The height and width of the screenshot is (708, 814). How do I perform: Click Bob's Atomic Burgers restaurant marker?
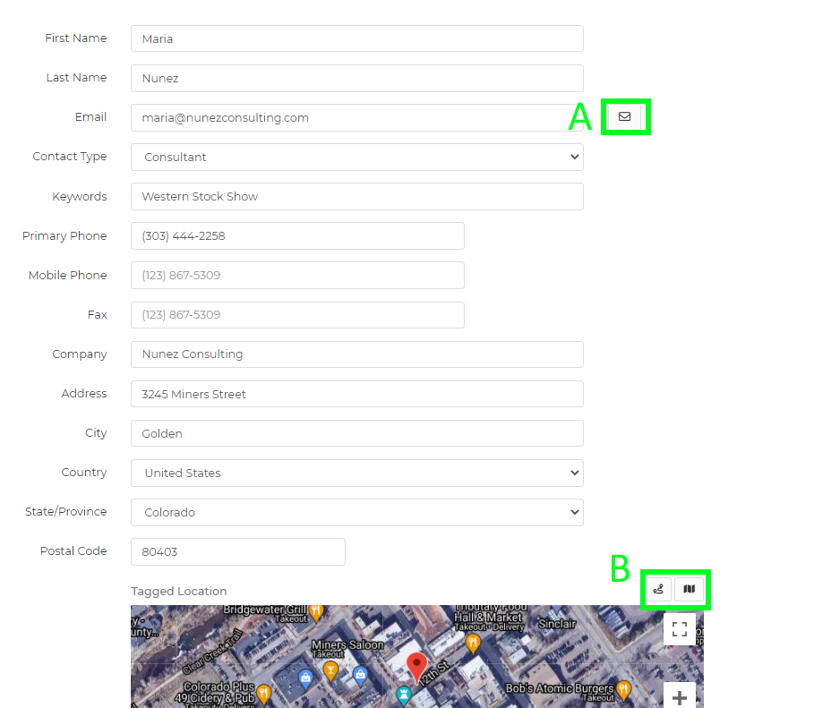pos(623,689)
